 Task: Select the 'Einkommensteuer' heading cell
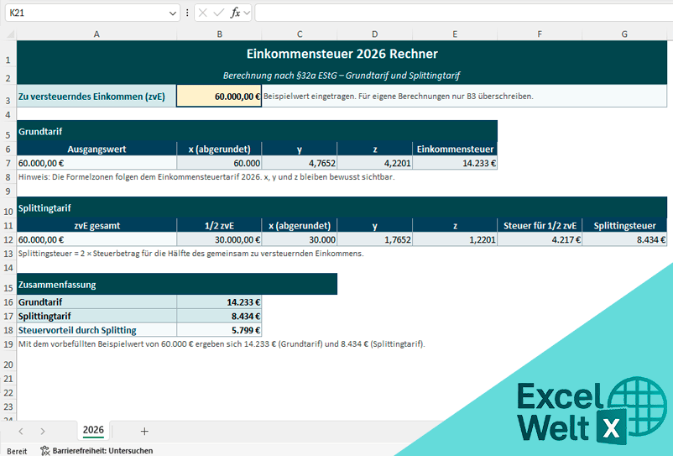coord(455,149)
